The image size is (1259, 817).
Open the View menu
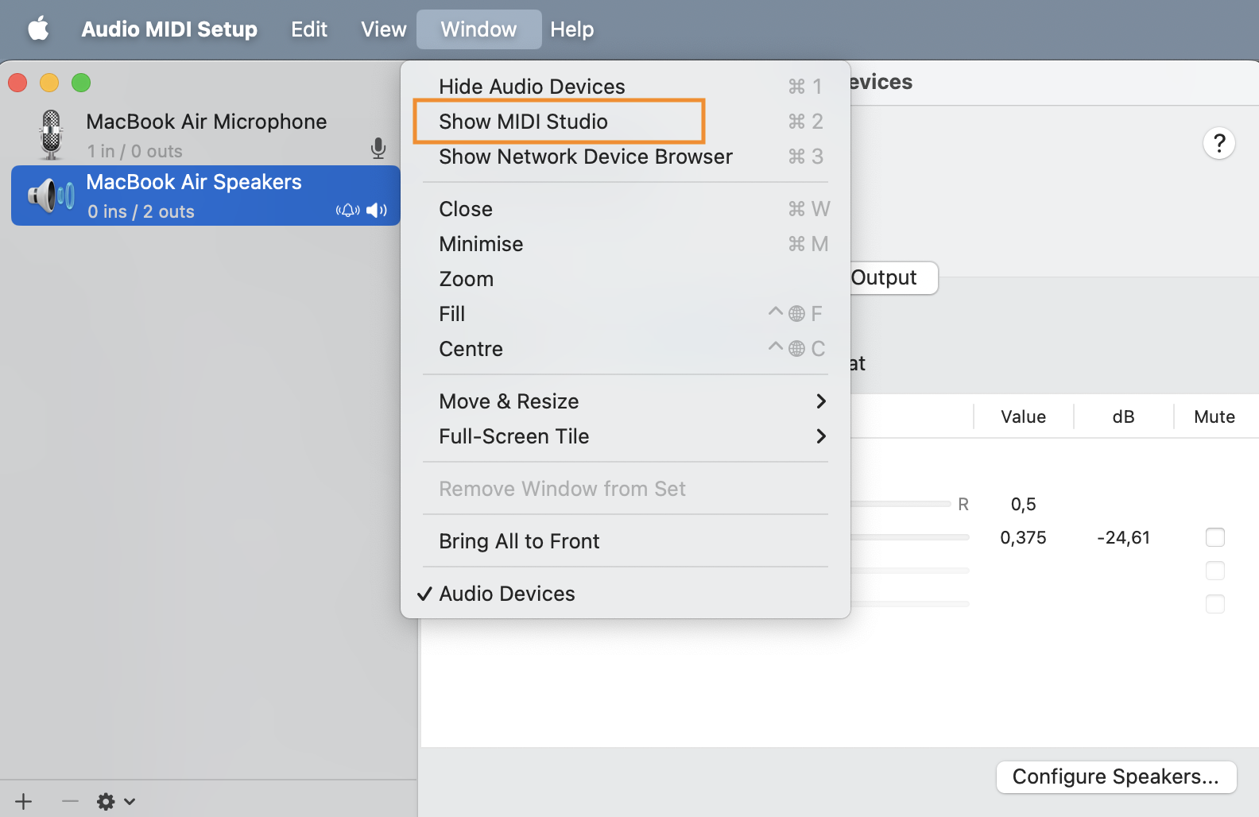[384, 29]
